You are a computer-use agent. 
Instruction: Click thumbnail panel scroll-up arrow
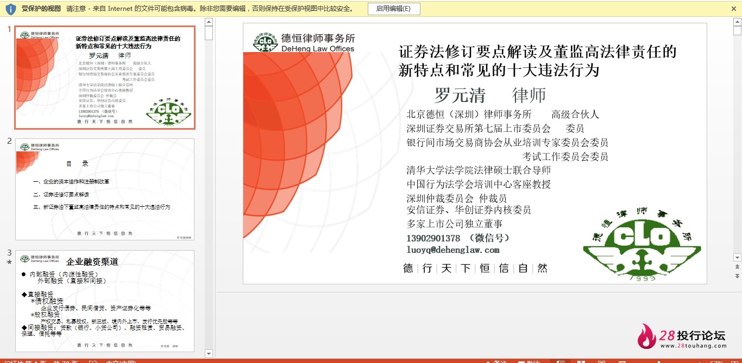pyautogui.click(x=209, y=22)
